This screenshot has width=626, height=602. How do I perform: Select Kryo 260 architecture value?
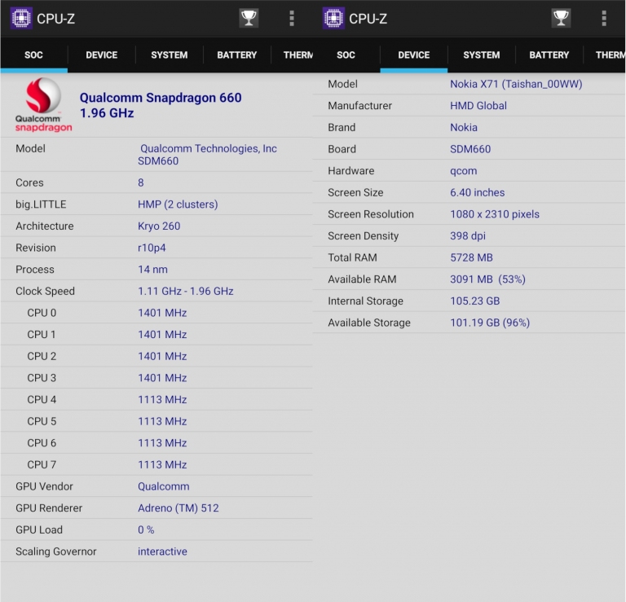pyautogui.click(x=159, y=226)
